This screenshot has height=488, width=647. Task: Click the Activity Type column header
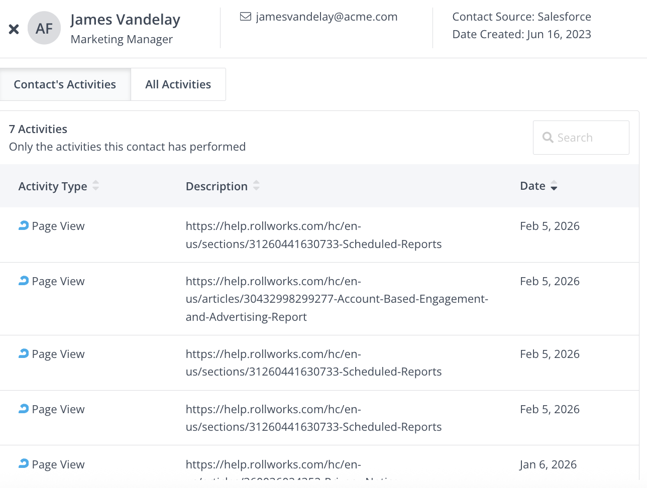[x=53, y=186]
